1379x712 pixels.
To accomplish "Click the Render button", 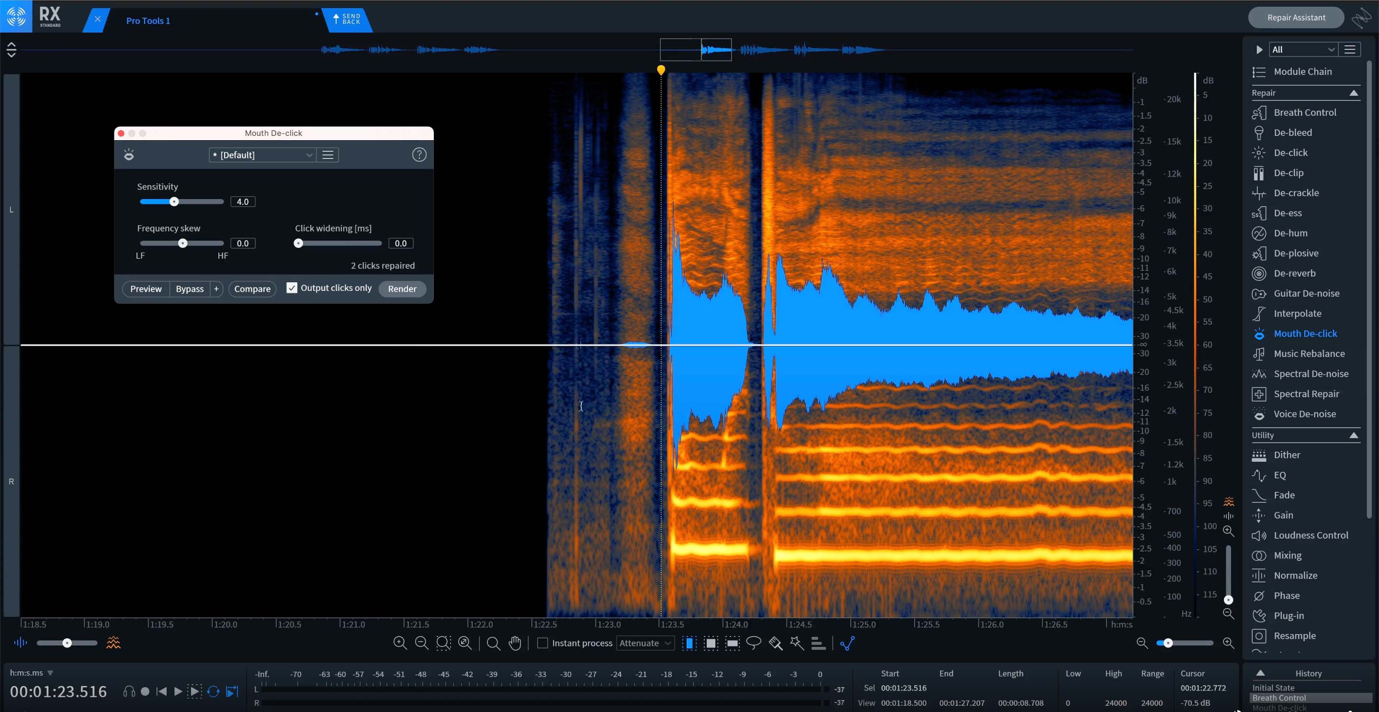I will 402,289.
